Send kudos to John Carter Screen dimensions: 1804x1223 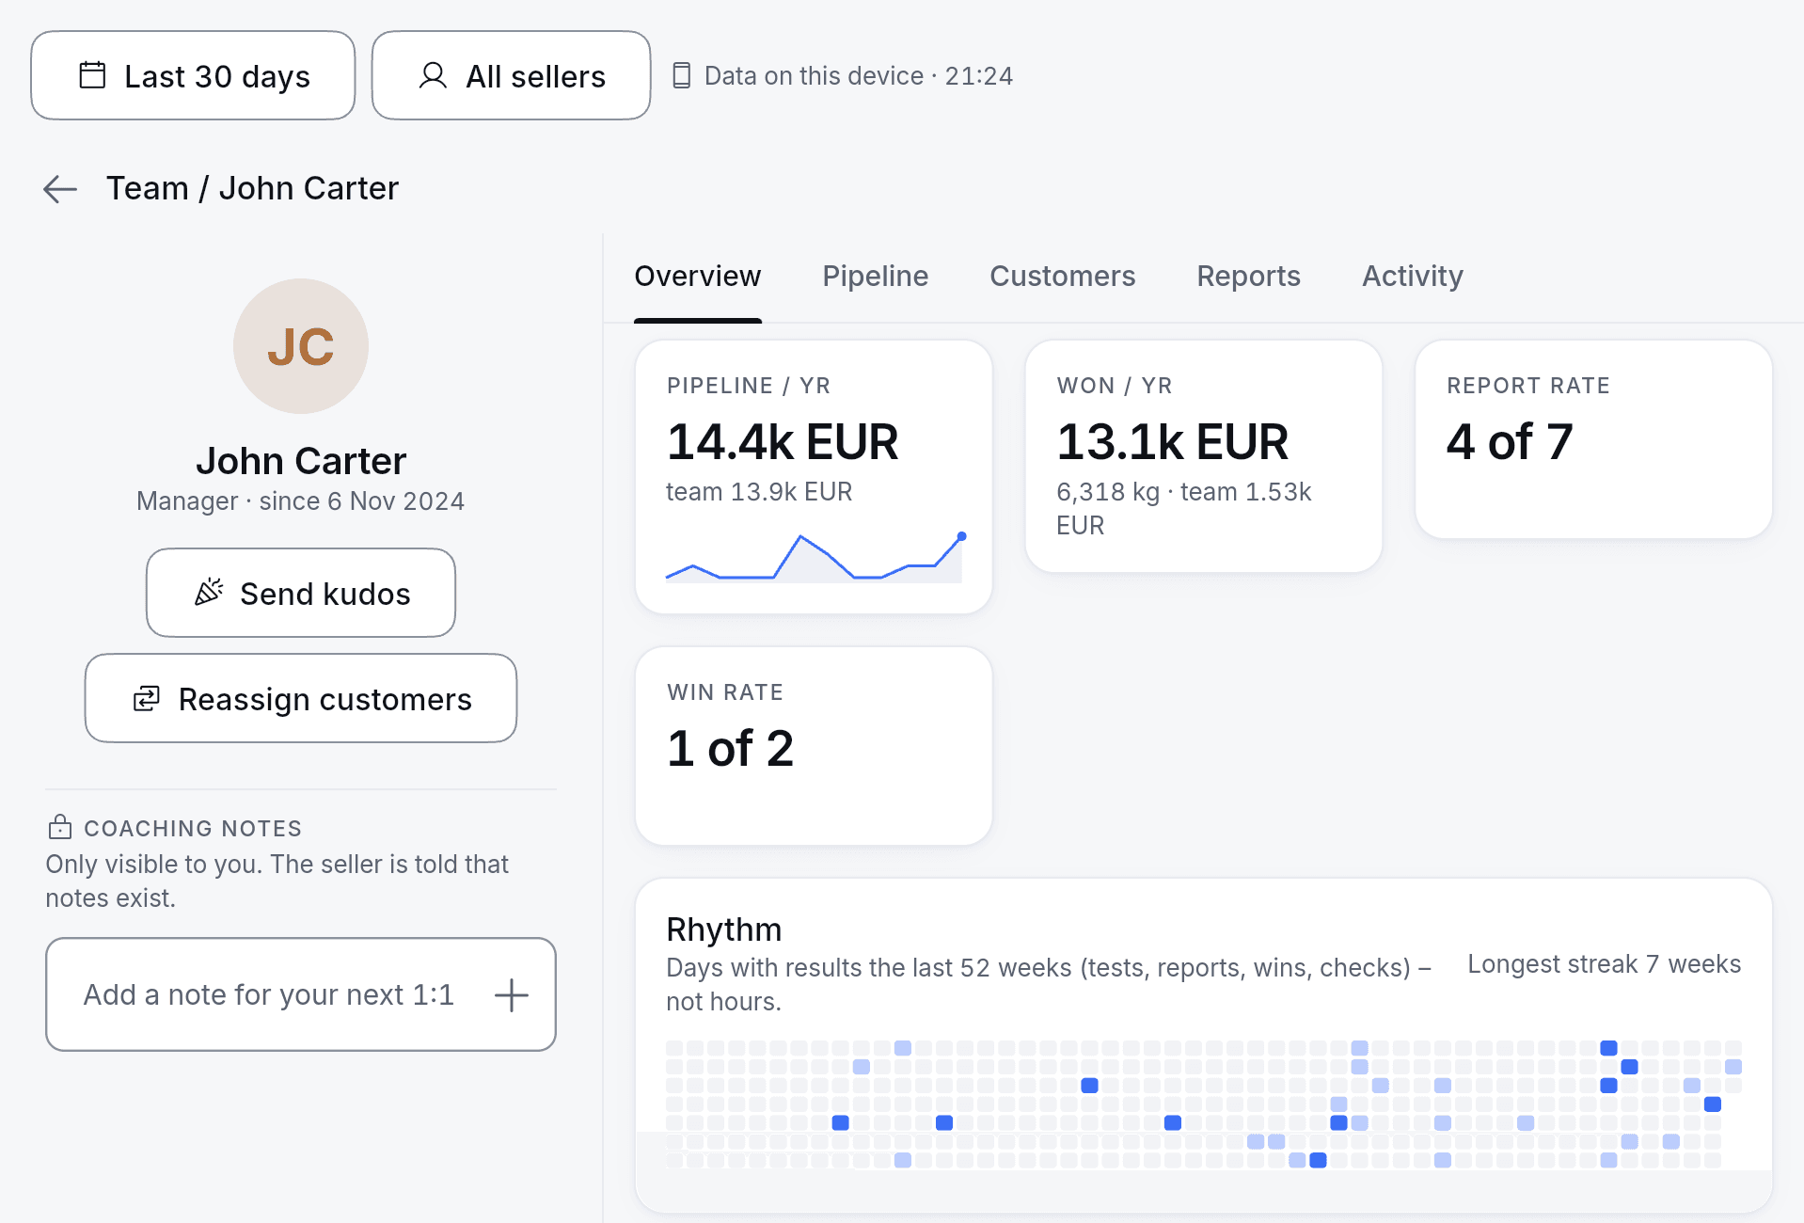click(x=301, y=593)
